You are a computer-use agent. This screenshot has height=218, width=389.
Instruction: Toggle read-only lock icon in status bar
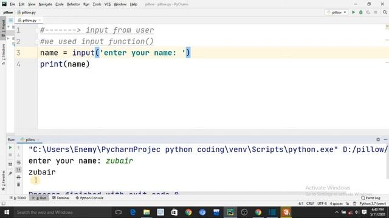click(x=347, y=203)
